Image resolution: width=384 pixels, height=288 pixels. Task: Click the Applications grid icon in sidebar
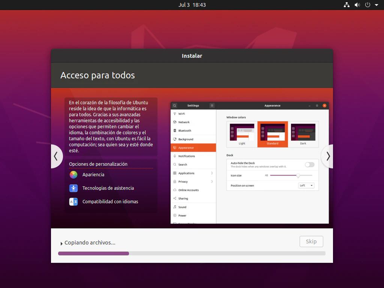click(175, 173)
